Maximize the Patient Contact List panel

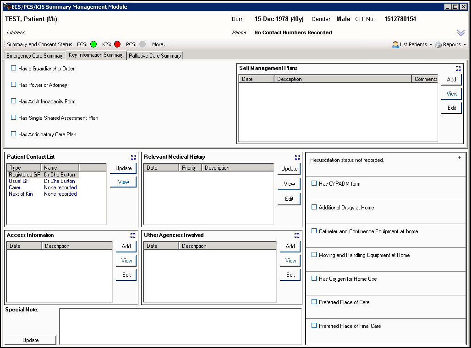click(133, 157)
